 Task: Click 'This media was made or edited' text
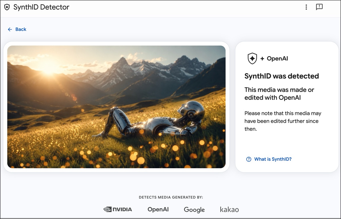click(x=279, y=94)
